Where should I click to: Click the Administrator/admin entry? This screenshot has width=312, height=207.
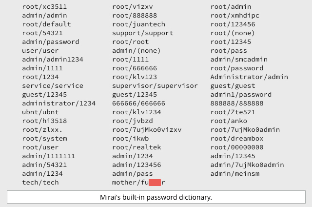coord(249,77)
